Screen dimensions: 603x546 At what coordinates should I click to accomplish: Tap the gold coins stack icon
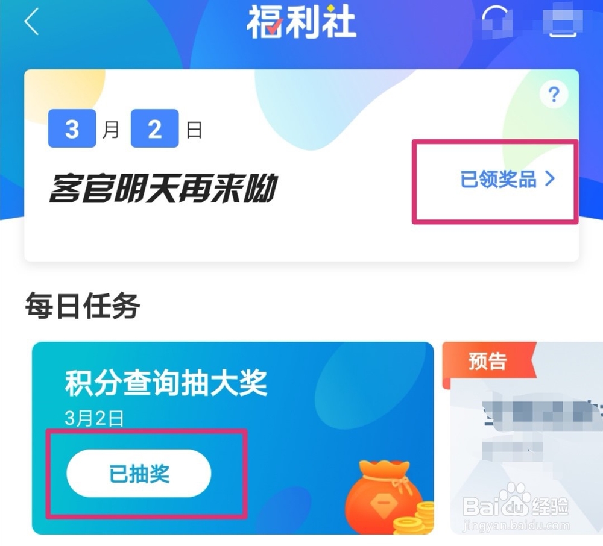[x=415, y=518]
